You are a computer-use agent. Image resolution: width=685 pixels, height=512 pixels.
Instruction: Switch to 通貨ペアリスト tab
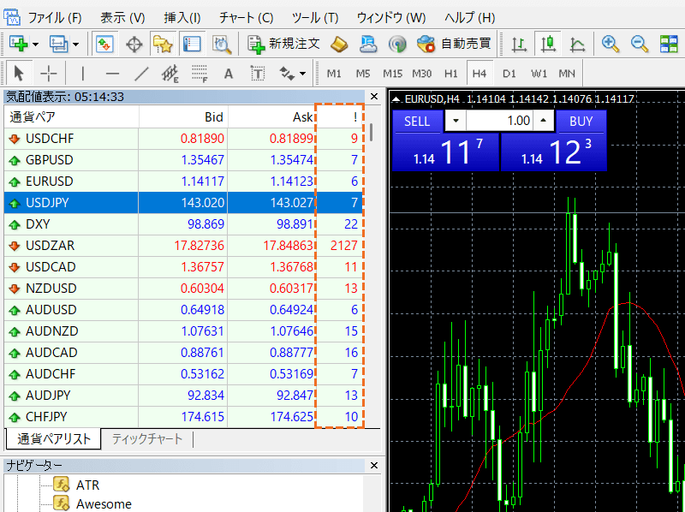click(53, 438)
